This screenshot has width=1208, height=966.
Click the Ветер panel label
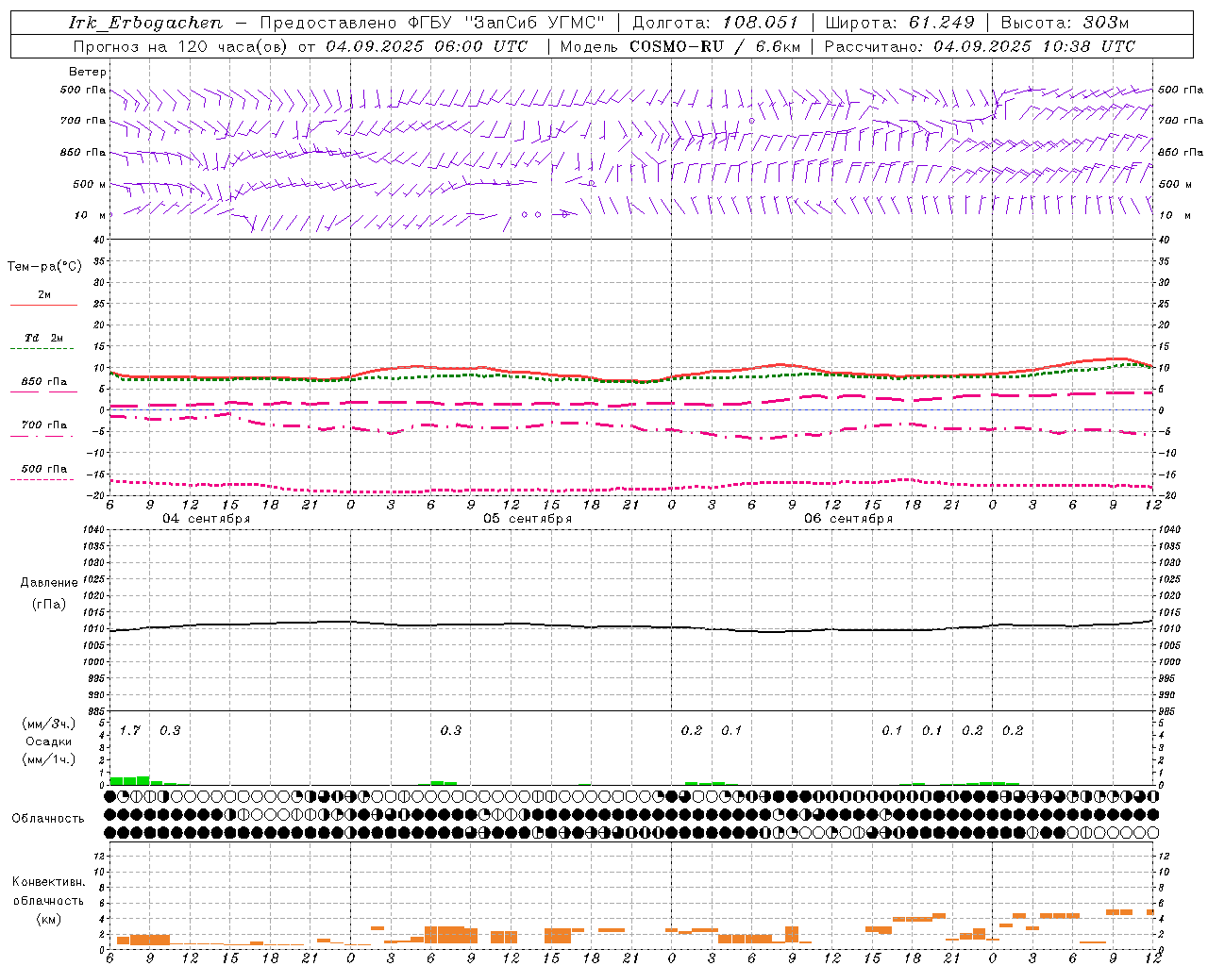click(x=88, y=72)
